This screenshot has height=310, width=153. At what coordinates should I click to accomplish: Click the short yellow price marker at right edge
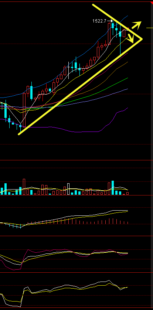pos(149,28)
